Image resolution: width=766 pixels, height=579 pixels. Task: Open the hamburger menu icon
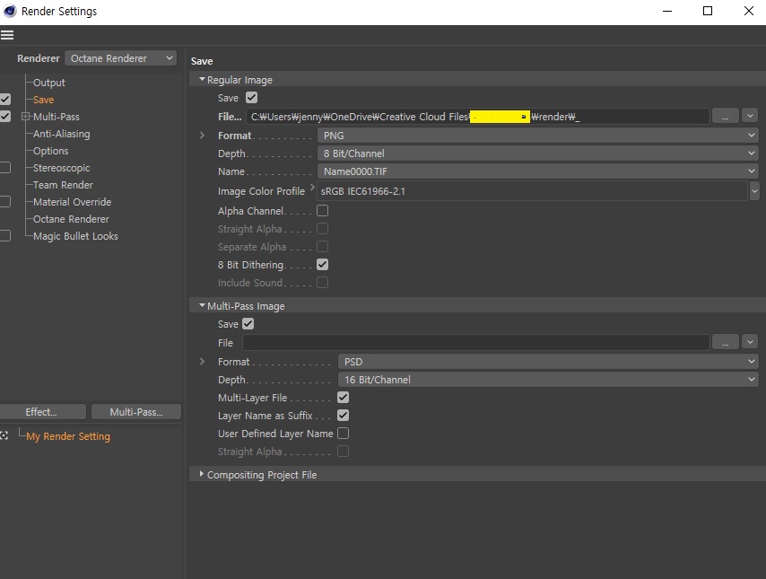[7, 35]
